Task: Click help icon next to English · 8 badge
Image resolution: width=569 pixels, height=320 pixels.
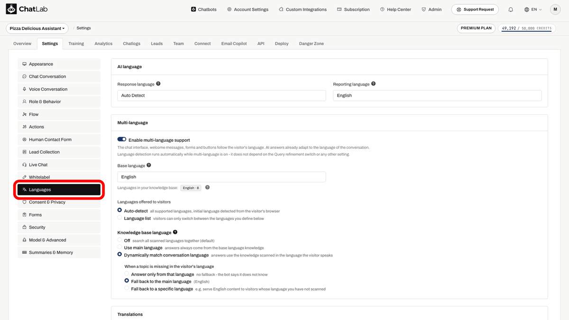Action: [207, 188]
